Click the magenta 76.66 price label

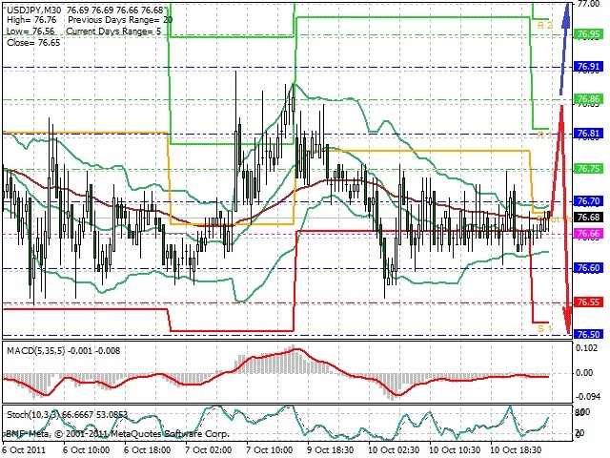(588, 234)
